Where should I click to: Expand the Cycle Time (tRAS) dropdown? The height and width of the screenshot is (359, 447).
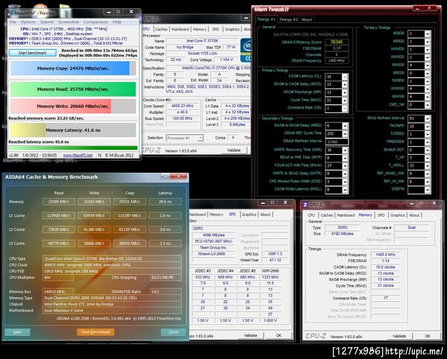345,101
